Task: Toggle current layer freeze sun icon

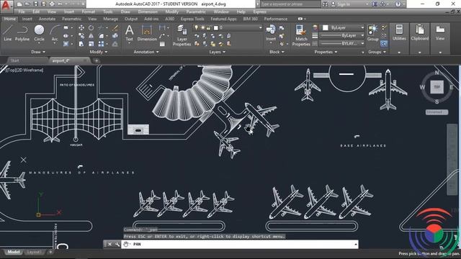Action: 202,27
